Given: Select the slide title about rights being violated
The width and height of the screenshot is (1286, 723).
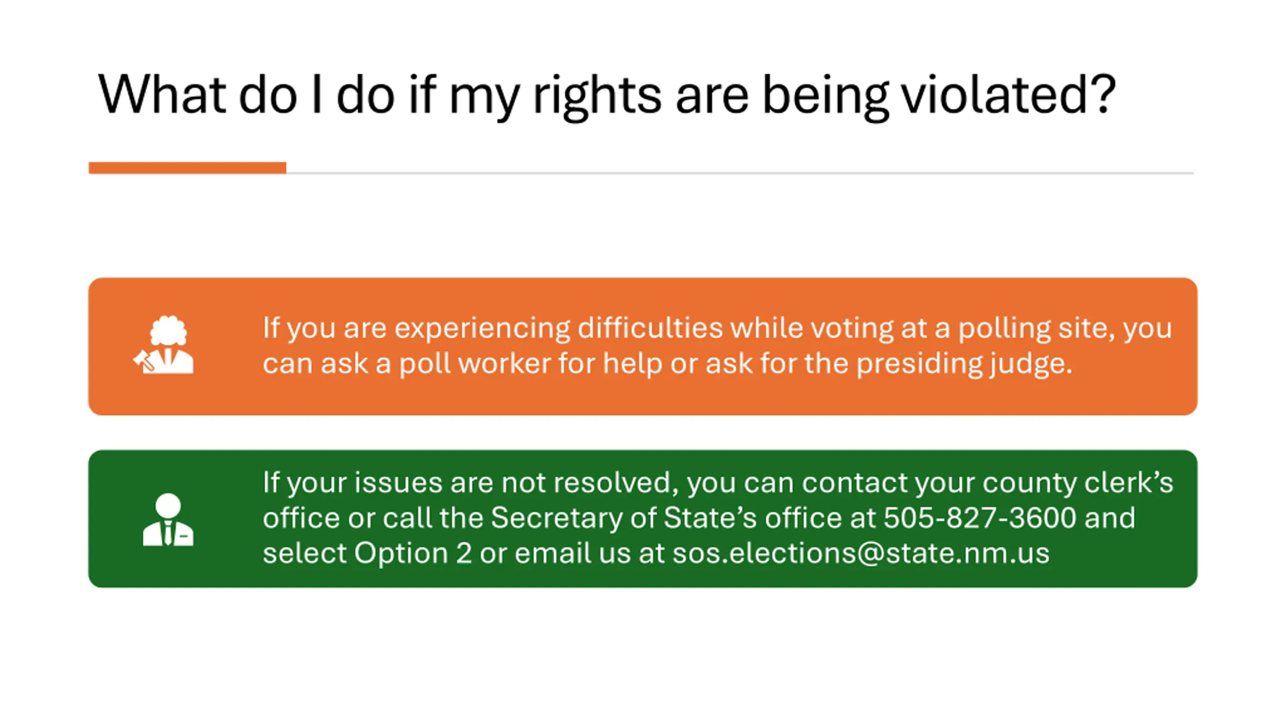Looking at the screenshot, I should (x=606, y=95).
